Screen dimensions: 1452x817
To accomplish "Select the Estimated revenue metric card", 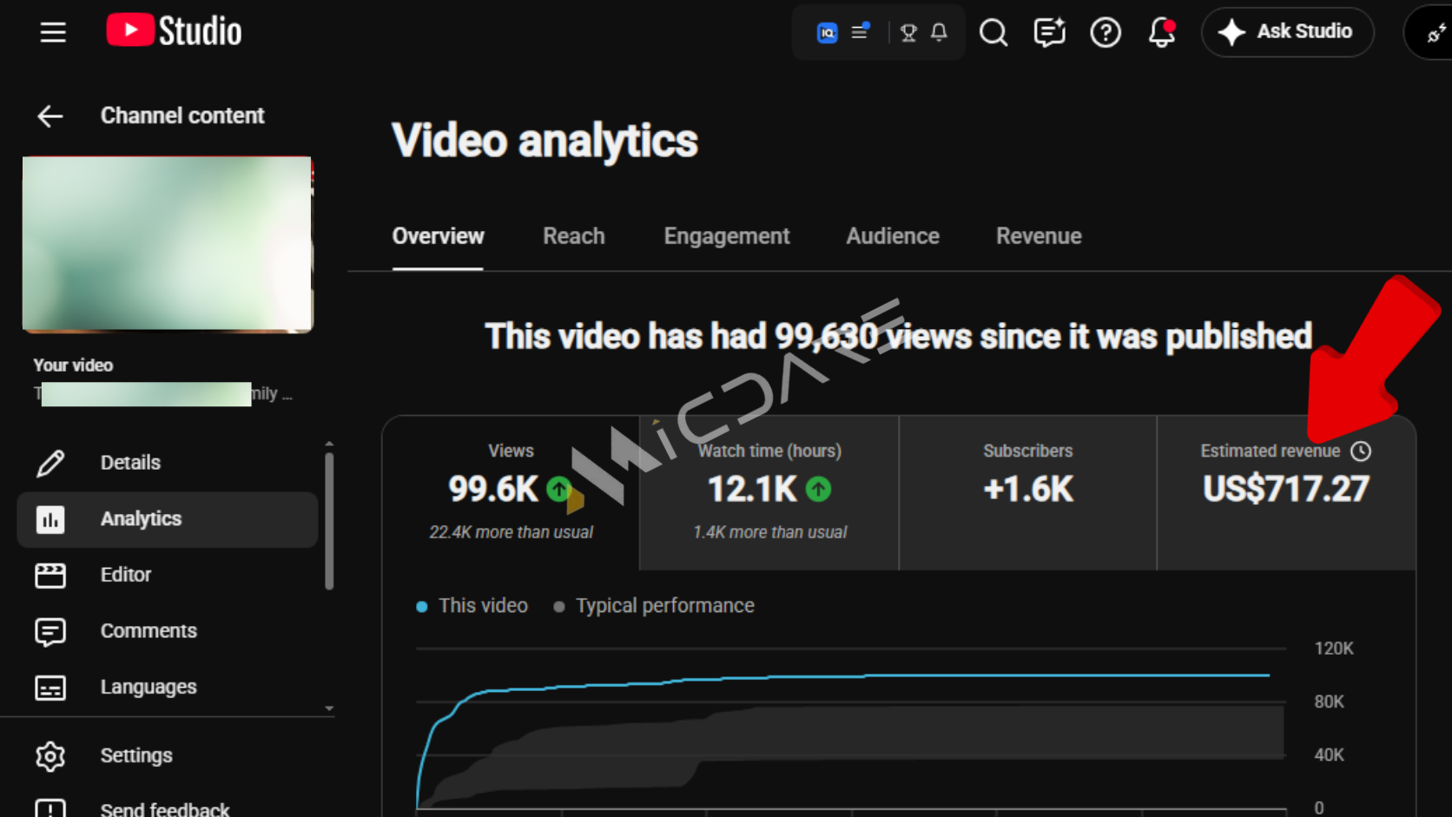I will pos(1286,492).
